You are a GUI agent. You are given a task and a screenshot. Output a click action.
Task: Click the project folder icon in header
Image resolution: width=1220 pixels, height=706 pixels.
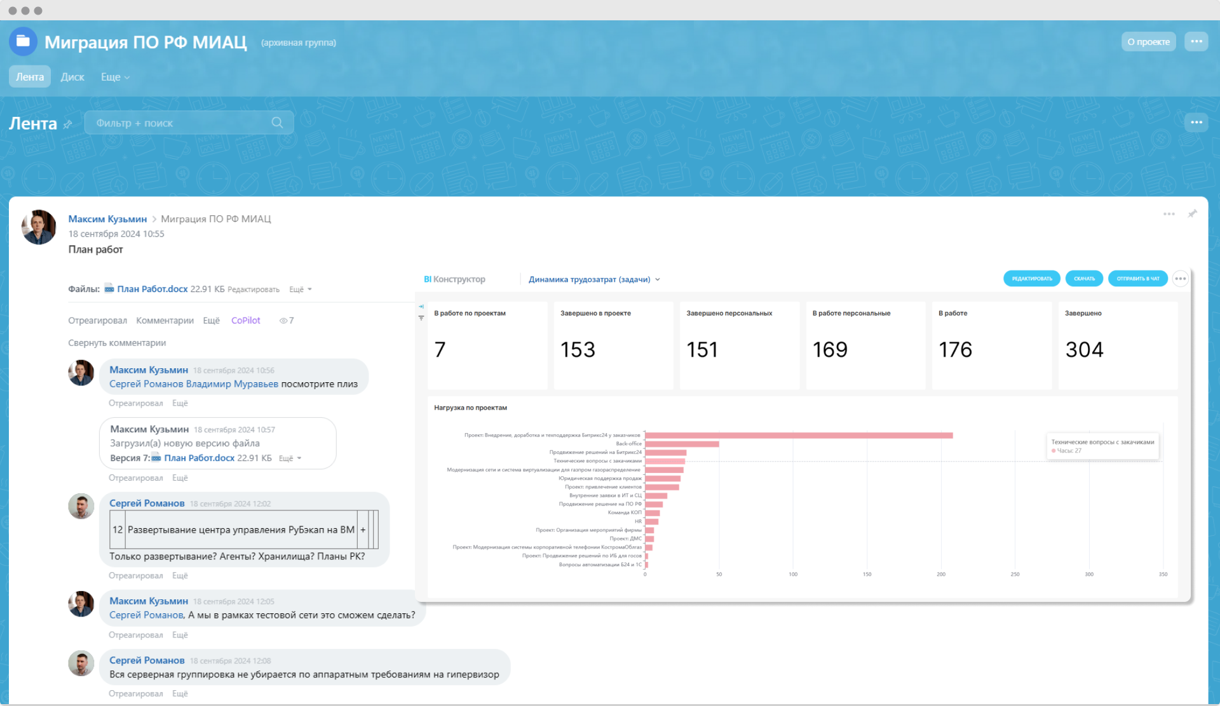[x=23, y=42]
